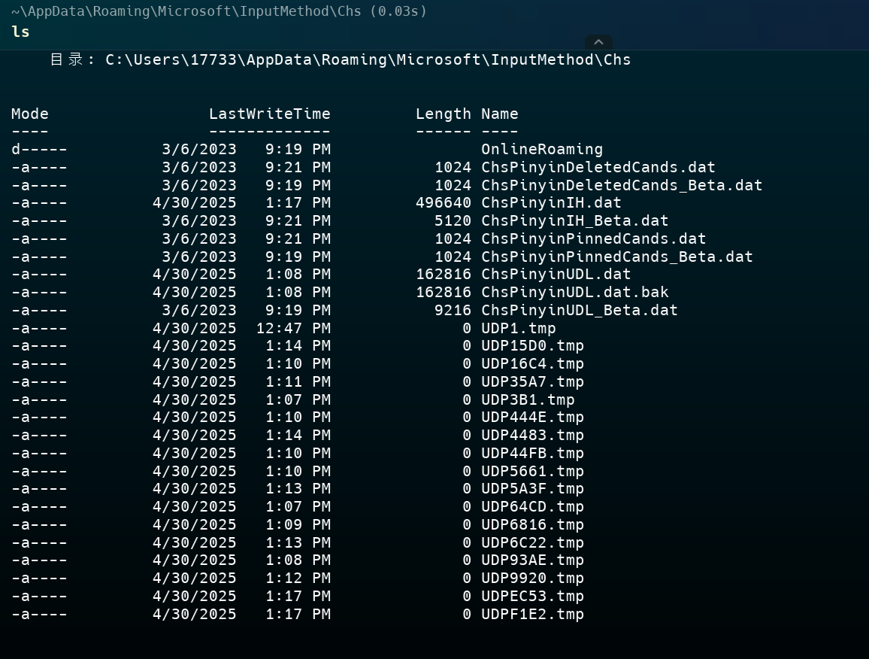Click the ChsPinyinDeletedCands.dat file name
This screenshot has width=869, height=659.
coord(598,167)
